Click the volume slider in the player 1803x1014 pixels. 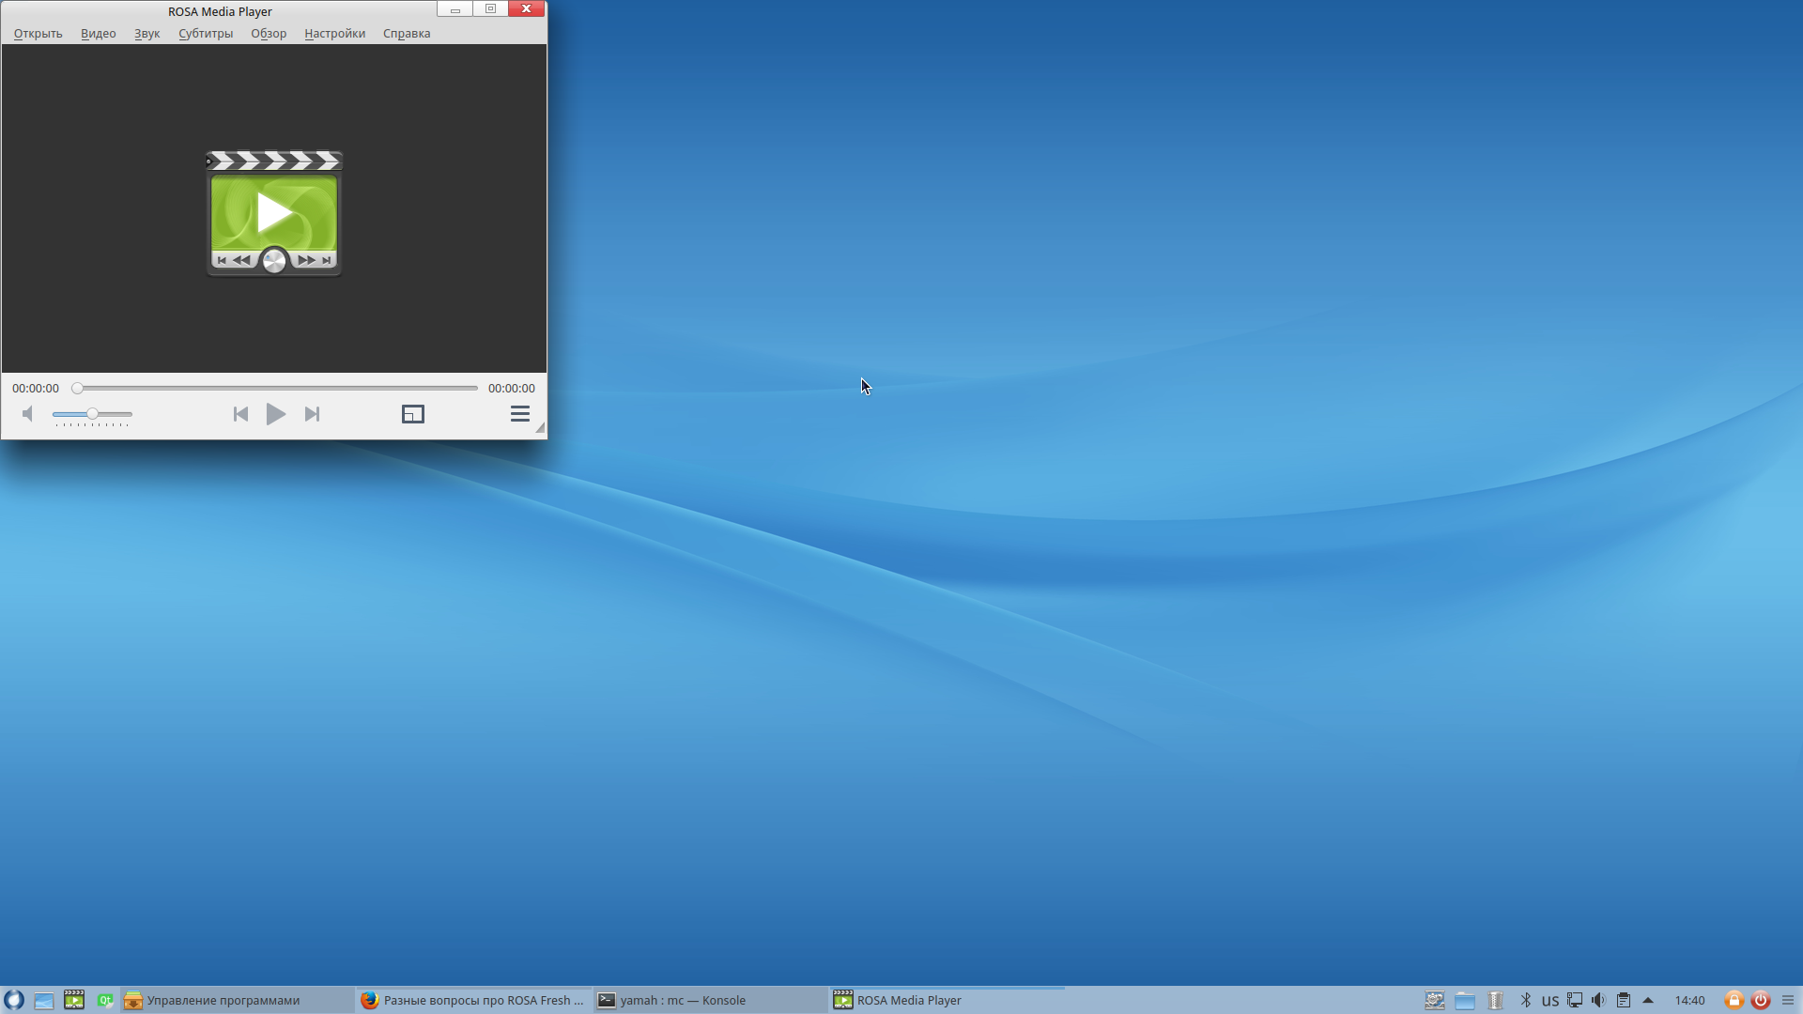click(92, 414)
